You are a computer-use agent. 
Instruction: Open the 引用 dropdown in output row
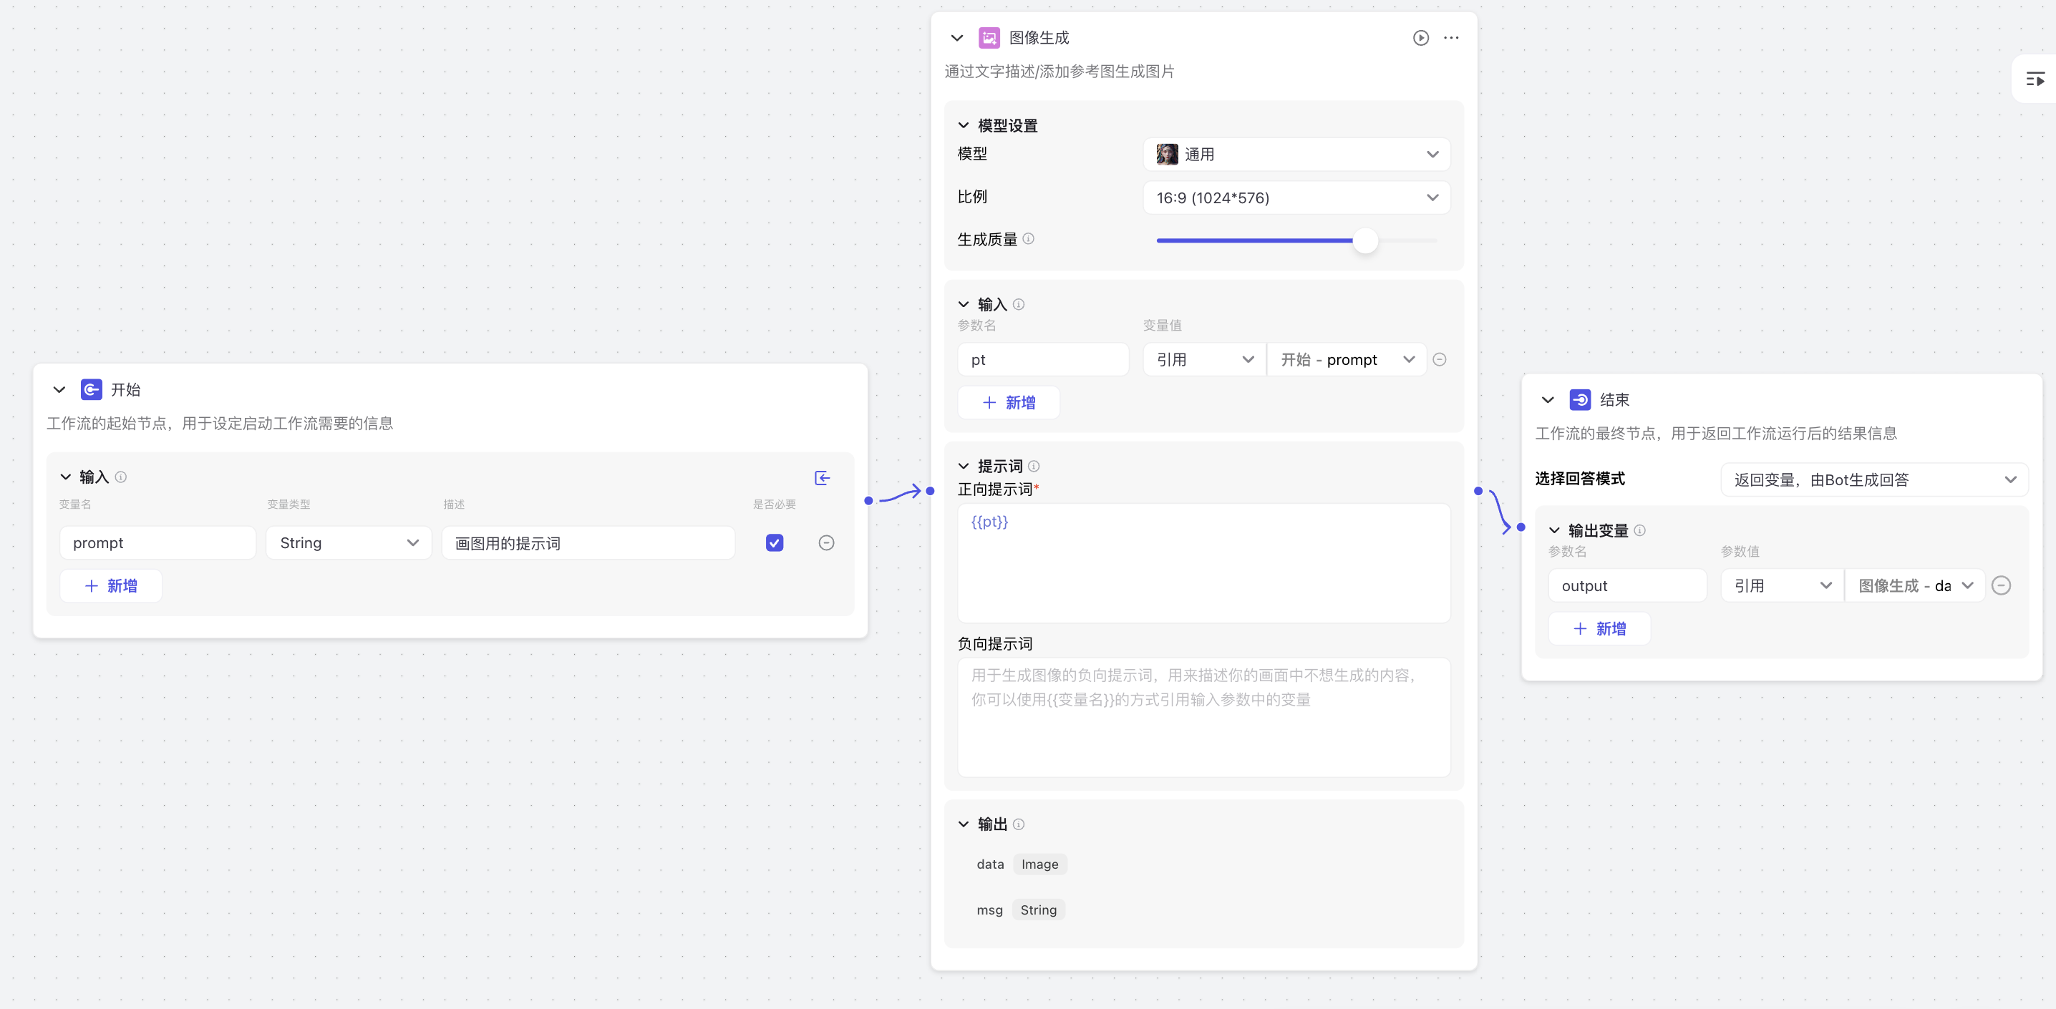[x=1783, y=585]
